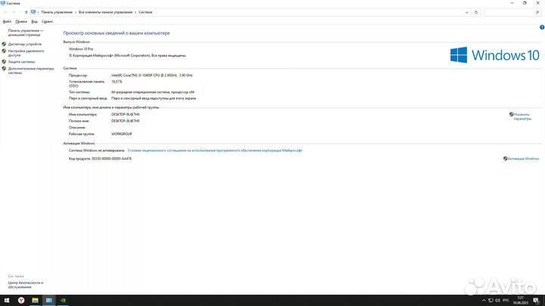Click shield icon beside Настройка удаленного доступа
The height and width of the screenshot is (306, 545).
coord(4,51)
